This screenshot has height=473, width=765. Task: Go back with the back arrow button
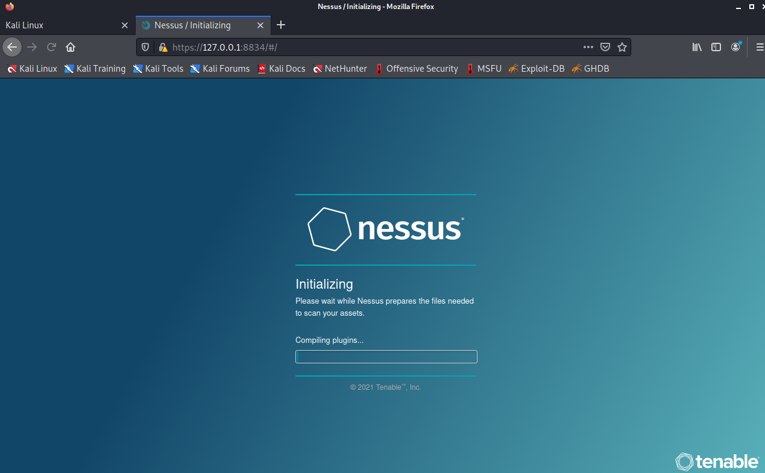tap(12, 47)
